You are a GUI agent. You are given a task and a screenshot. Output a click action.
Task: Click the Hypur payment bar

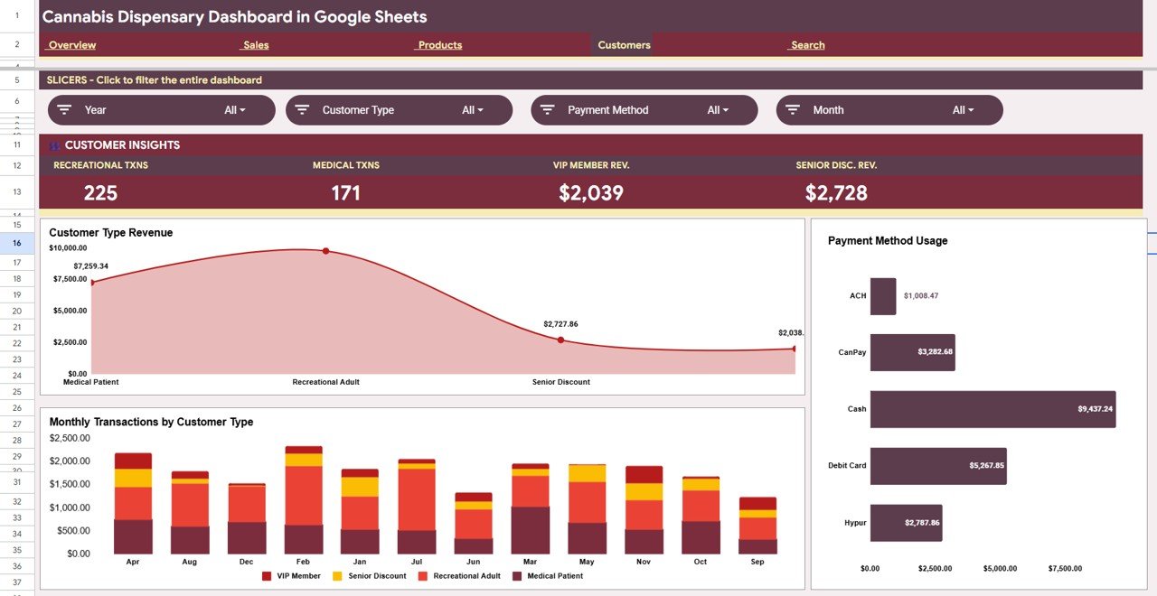[x=906, y=523]
